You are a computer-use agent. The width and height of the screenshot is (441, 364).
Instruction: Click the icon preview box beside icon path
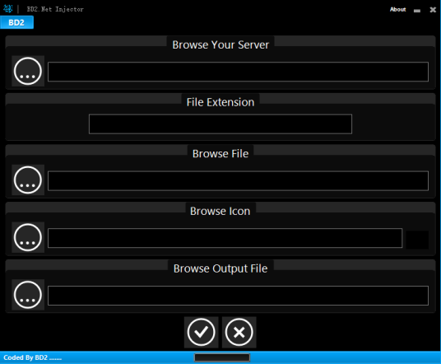tap(417, 240)
